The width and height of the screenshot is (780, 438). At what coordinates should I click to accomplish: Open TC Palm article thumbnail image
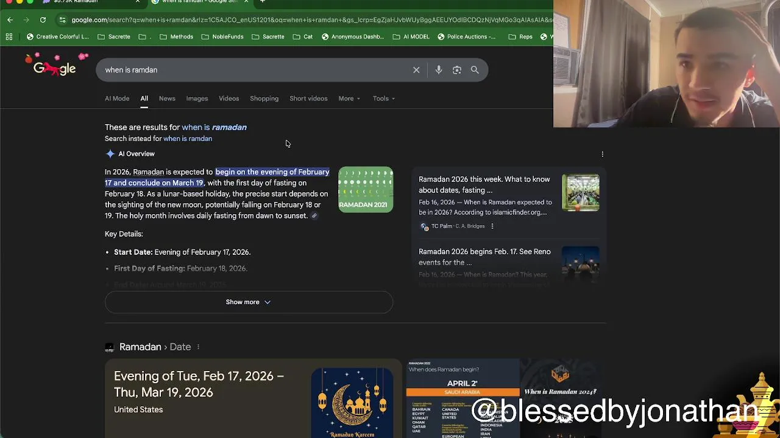580,193
